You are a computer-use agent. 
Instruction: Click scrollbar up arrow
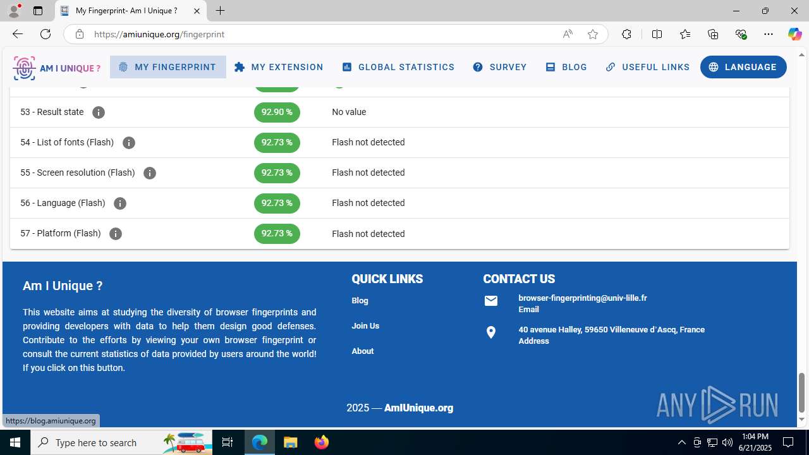801,55
